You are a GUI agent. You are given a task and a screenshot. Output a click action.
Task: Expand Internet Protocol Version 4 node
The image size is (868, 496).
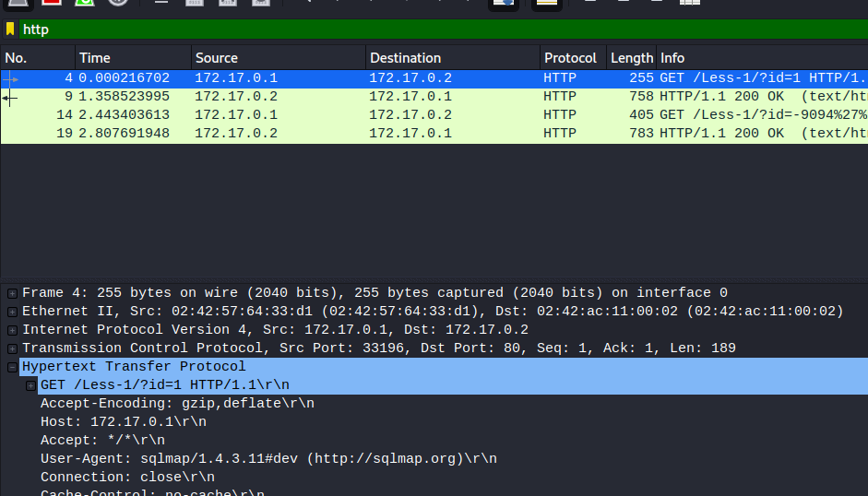coord(12,330)
